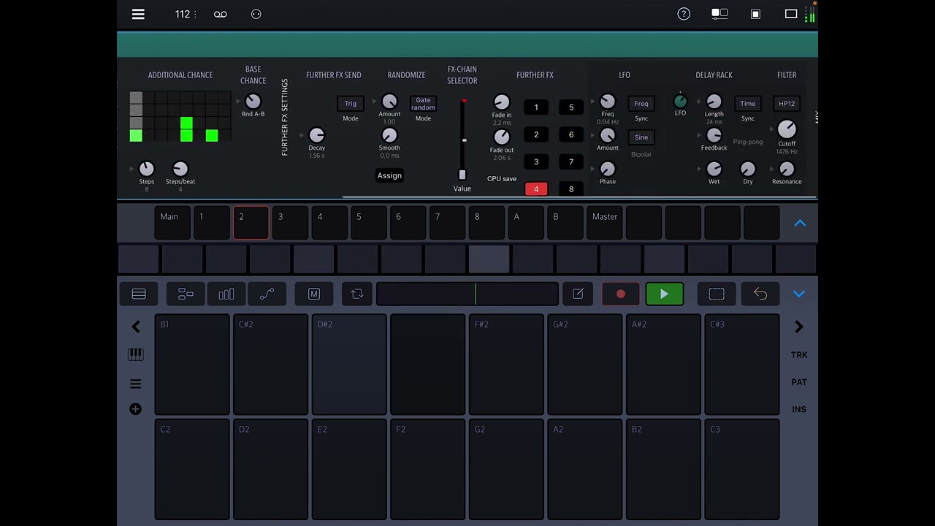Tap the selection rectangle icon
935x526 pixels.
click(x=717, y=294)
